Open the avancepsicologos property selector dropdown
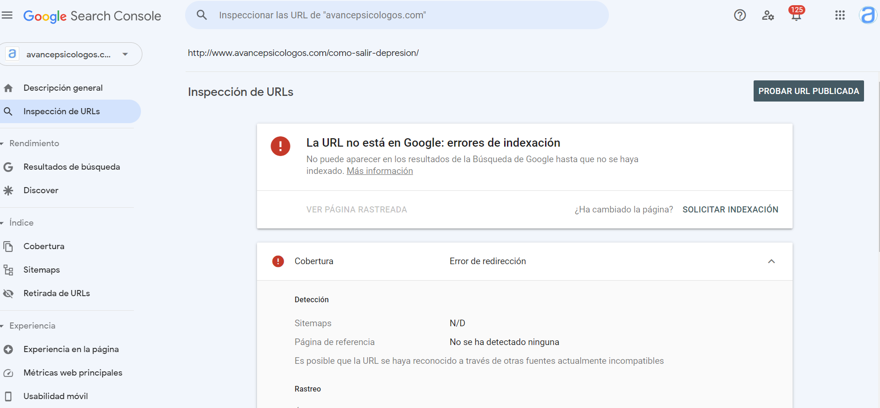This screenshot has height=408, width=880. click(x=71, y=54)
